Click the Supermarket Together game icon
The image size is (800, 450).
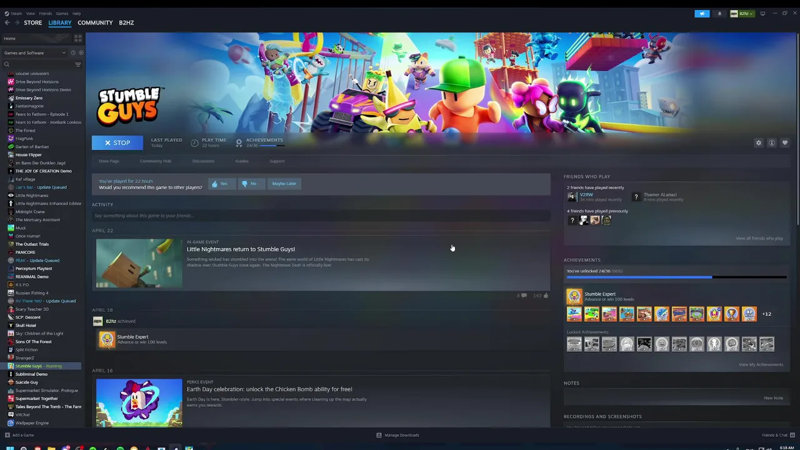click(11, 398)
